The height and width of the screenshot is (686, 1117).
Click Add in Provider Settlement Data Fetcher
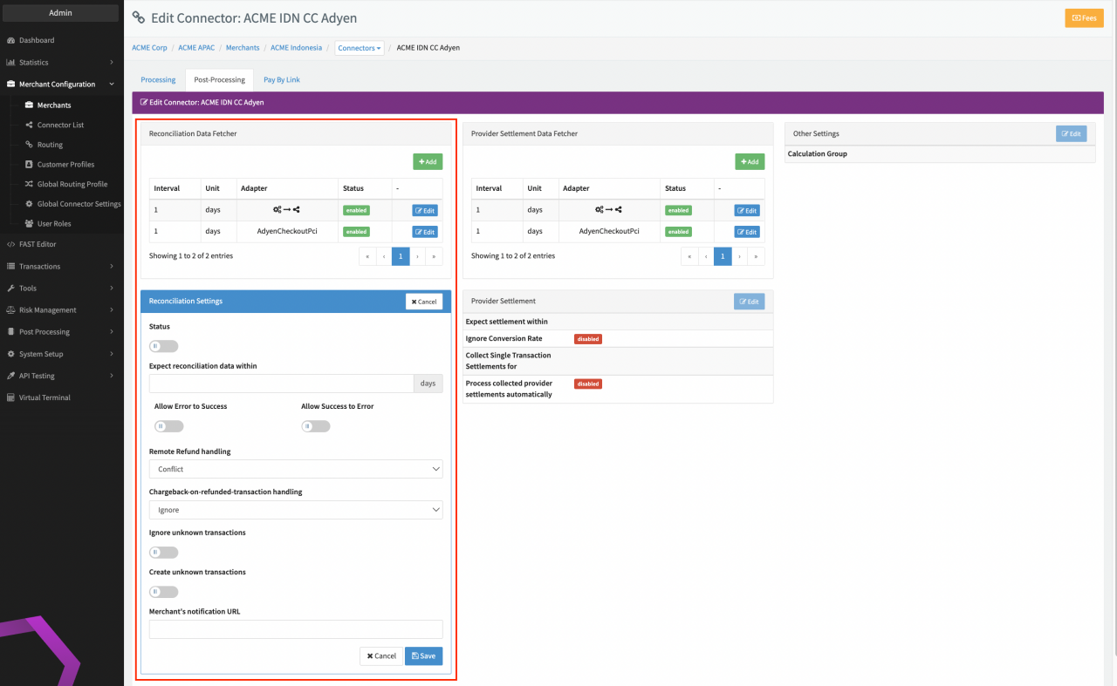pos(750,161)
